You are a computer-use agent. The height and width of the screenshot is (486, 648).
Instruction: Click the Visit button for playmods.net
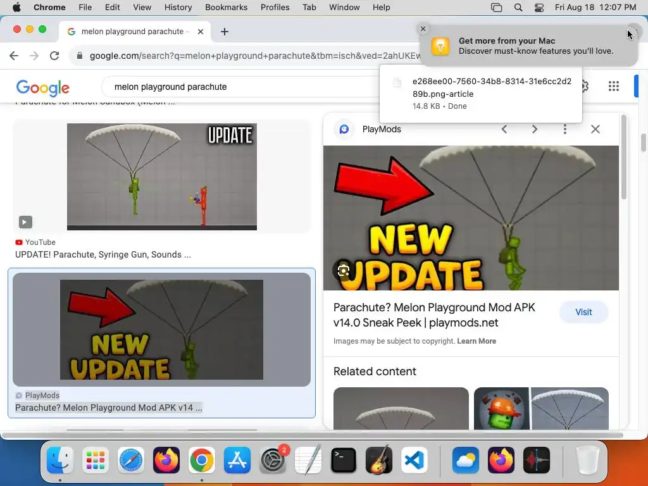(583, 312)
